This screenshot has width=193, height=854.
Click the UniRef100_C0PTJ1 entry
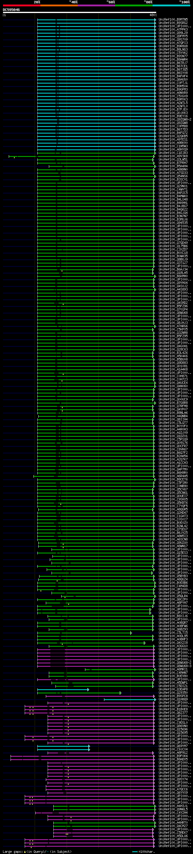[173, 83]
